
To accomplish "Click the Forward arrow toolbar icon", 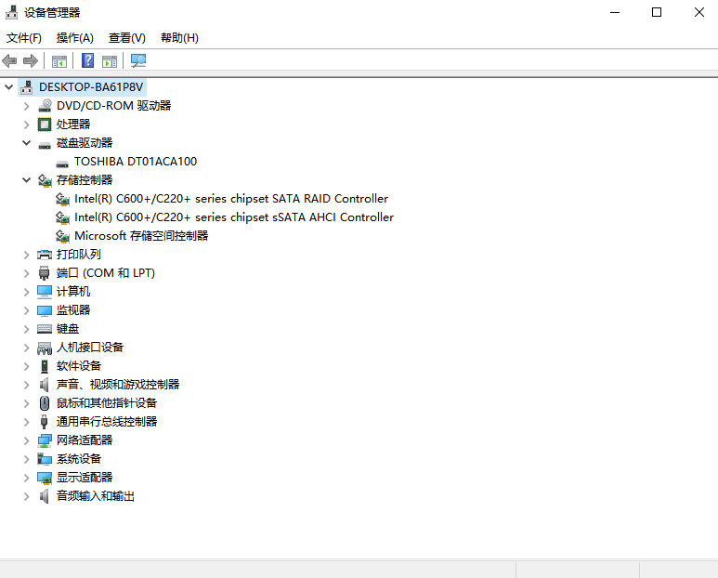I will click(x=31, y=60).
